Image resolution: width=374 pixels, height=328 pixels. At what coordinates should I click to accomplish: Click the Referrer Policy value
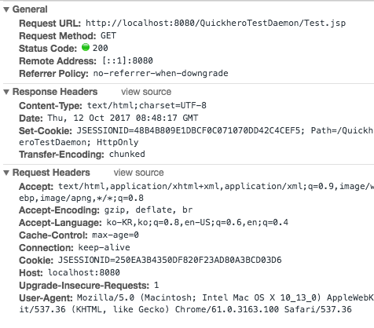pyautogui.click(x=160, y=73)
